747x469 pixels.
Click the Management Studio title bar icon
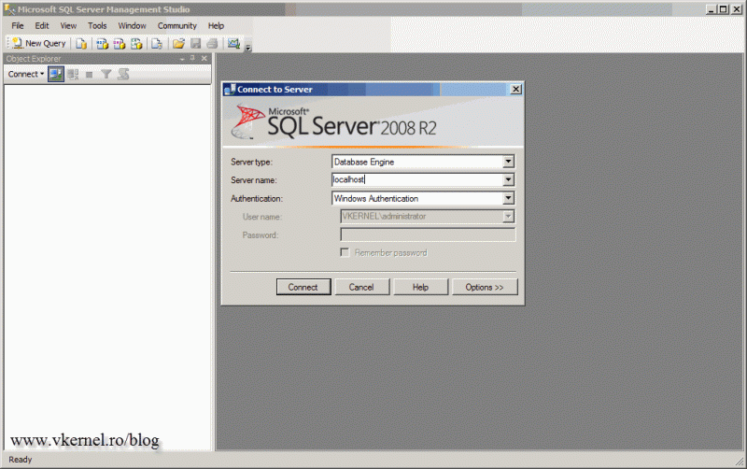click(x=9, y=9)
